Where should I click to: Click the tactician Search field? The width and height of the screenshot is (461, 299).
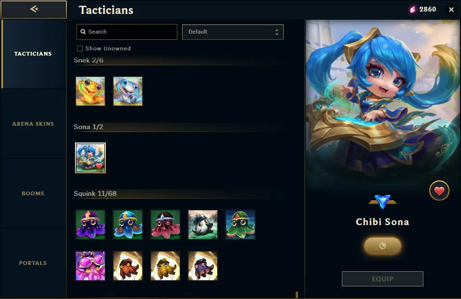(127, 32)
